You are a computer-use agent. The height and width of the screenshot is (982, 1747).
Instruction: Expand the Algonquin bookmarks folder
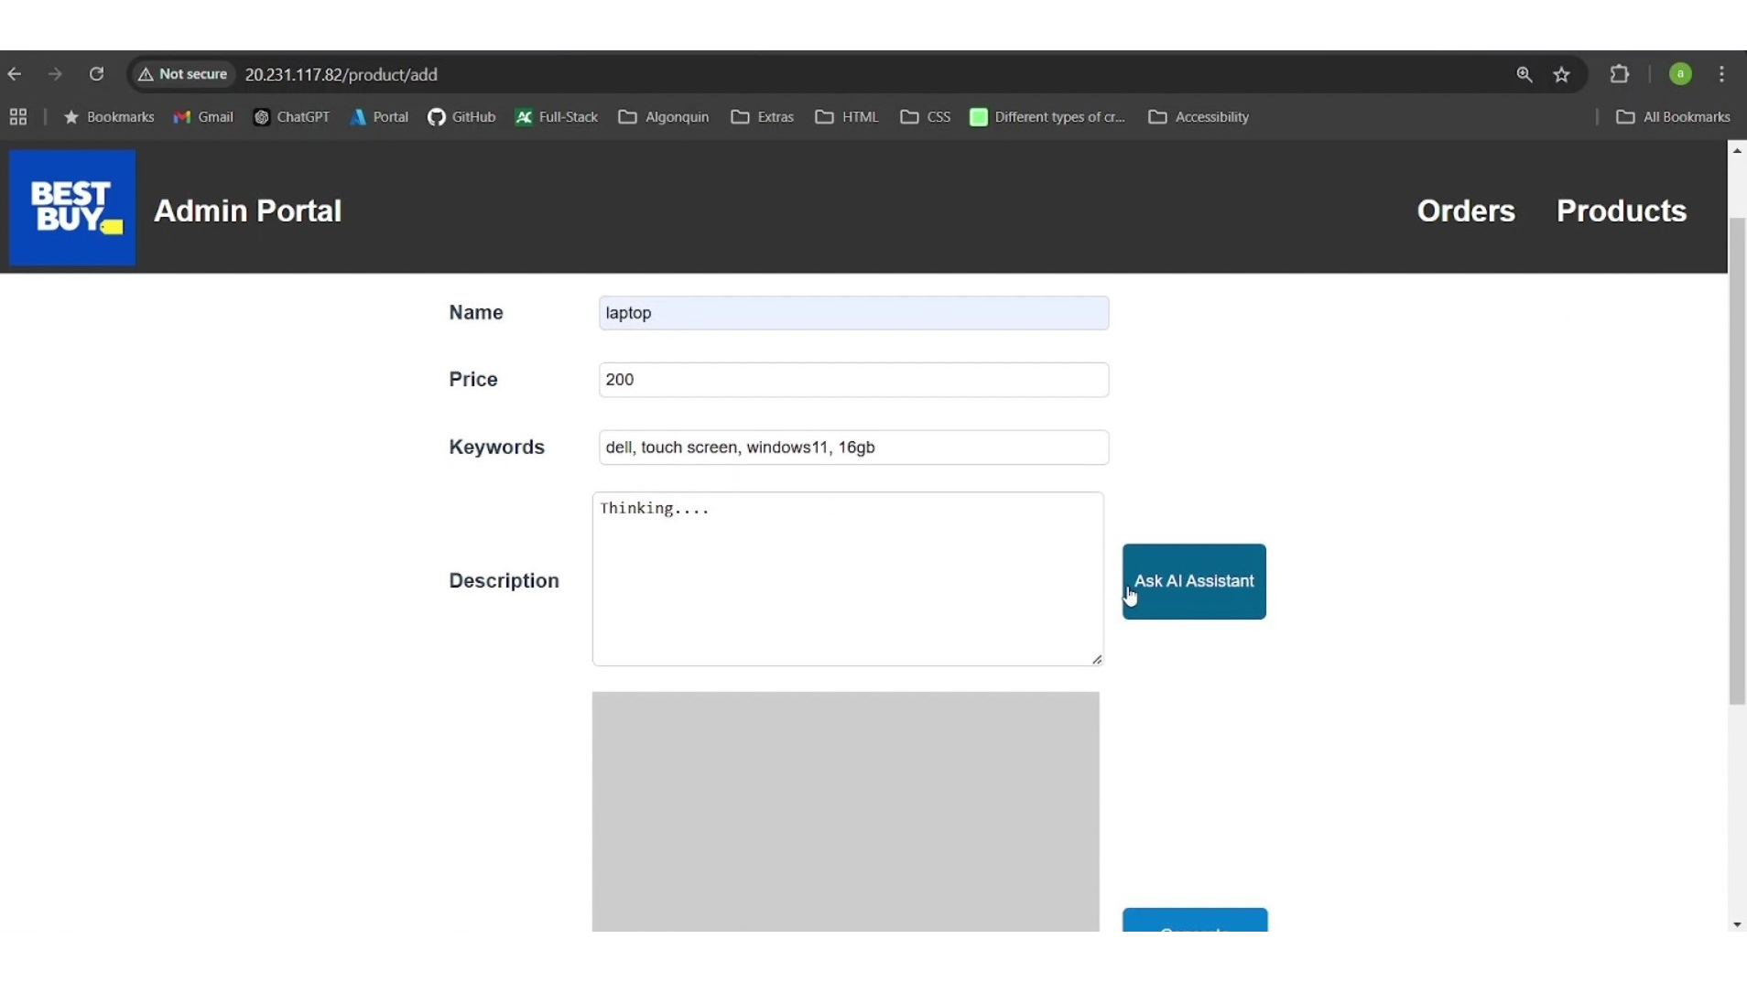pyautogui.click(x=664, y=117)
